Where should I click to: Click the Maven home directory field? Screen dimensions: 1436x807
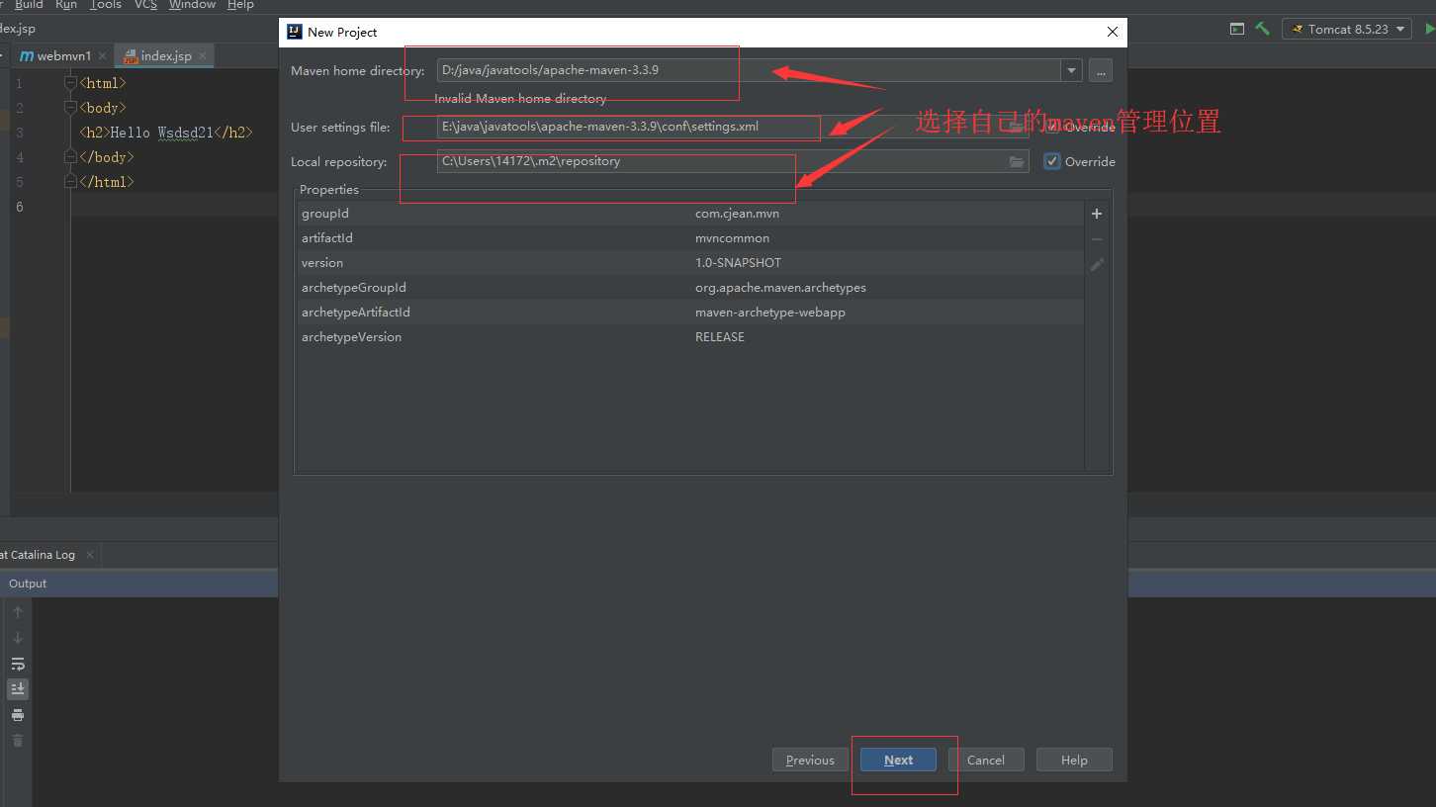(x=749, y=70)
